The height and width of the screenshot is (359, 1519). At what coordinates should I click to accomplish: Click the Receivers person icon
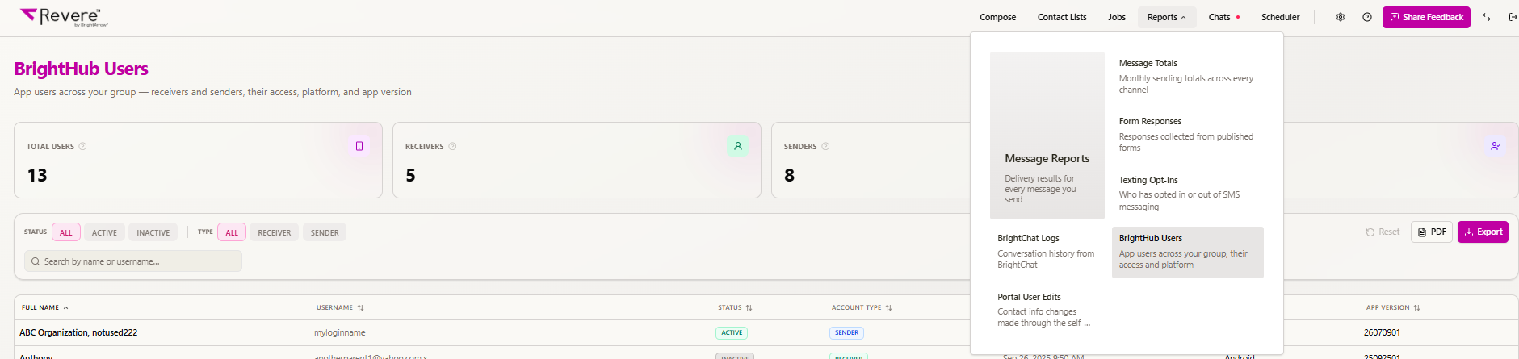click(738, 146)
